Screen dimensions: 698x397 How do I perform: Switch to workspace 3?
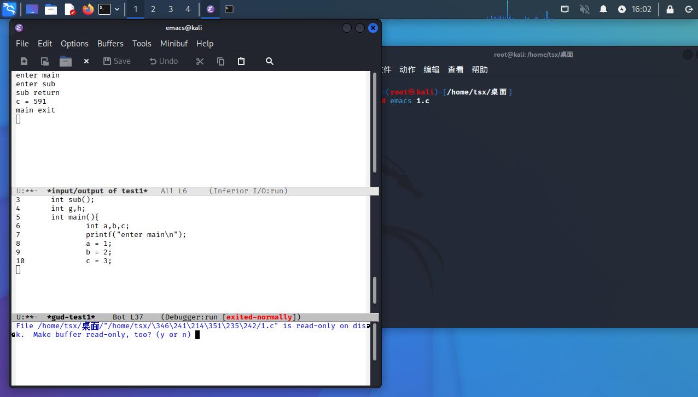point(171,9)
